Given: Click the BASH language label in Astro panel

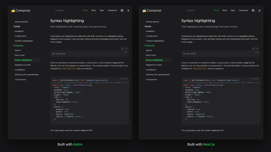Looking at the screenshot, I should pyautogui.click(x=126, y=52).
